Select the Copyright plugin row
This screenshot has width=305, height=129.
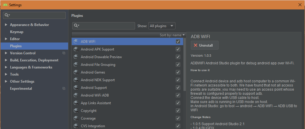coord(127,110)
